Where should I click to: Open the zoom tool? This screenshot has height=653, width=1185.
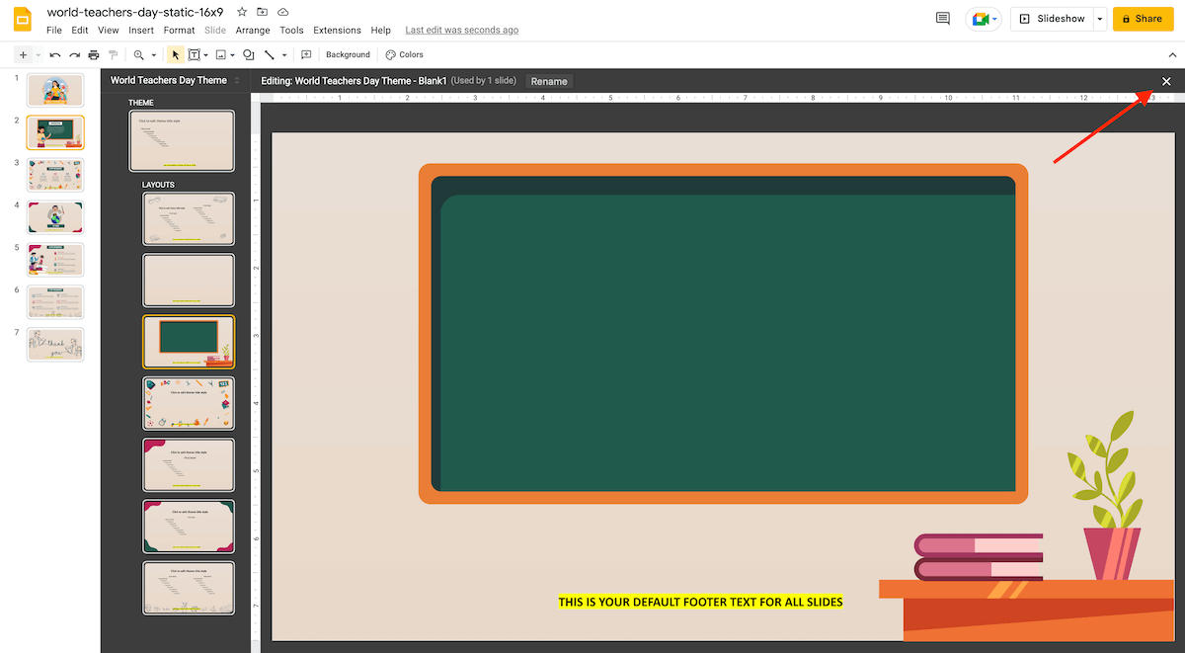[x=138, y=54]
